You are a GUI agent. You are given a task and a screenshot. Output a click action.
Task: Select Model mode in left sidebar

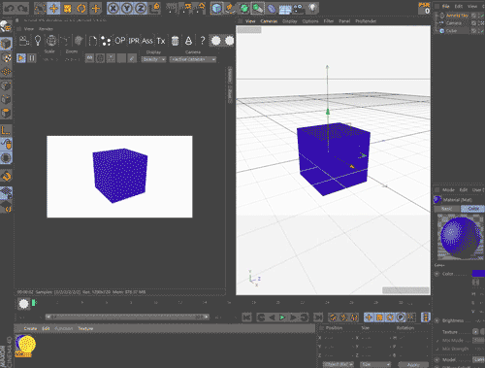coord(6,44)
